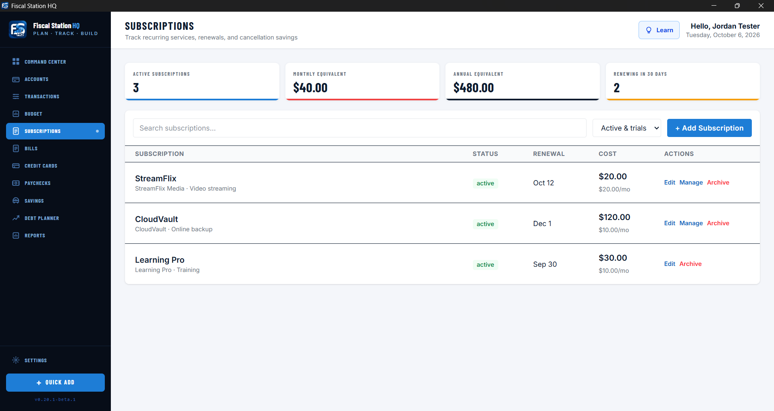Click the Learn button
This screenshot has width=774, height=411.
(659, 30)
